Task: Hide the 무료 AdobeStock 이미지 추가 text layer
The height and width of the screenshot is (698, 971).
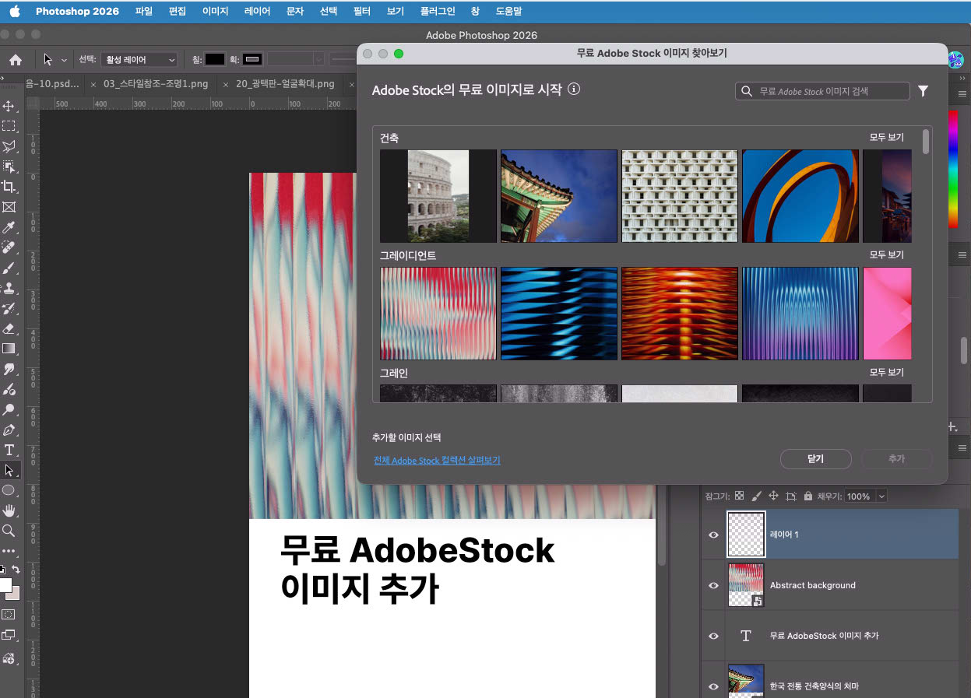Action: click(713, 636)
